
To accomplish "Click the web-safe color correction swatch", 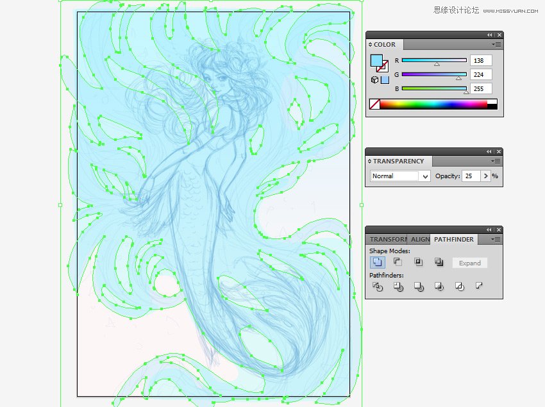I will [385, 80].
